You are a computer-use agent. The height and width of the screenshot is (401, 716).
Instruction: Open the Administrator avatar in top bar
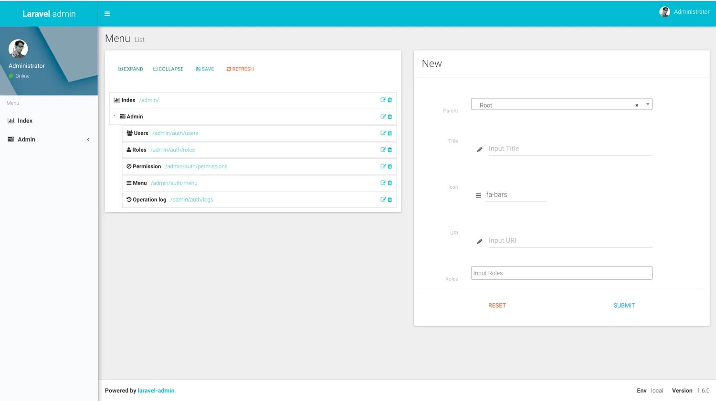664,12
